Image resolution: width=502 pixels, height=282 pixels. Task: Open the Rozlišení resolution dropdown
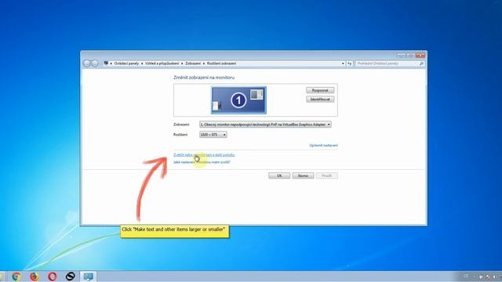click(213, 135)
